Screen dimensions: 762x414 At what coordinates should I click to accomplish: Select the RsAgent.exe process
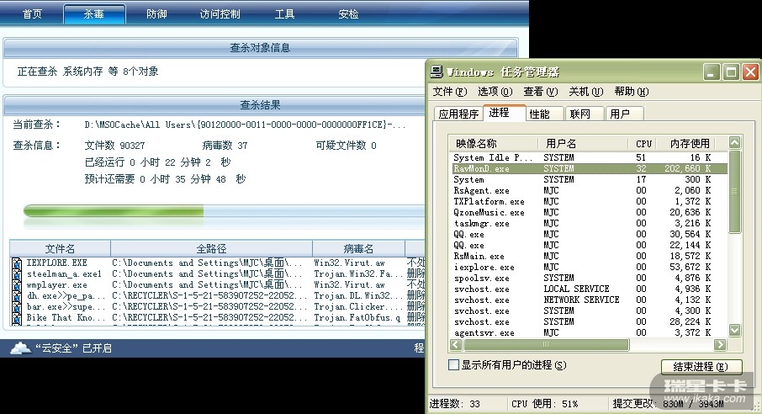tap(589, 190)
